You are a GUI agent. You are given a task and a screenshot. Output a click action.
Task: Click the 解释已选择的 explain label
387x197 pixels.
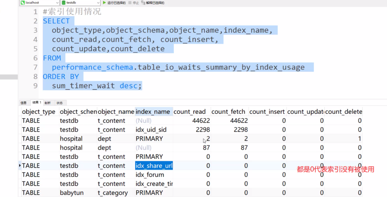pos(155,3)
